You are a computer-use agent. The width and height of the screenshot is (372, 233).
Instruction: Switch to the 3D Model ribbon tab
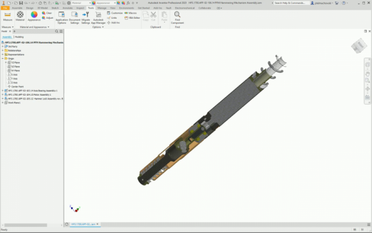click(x=42, y=8)
